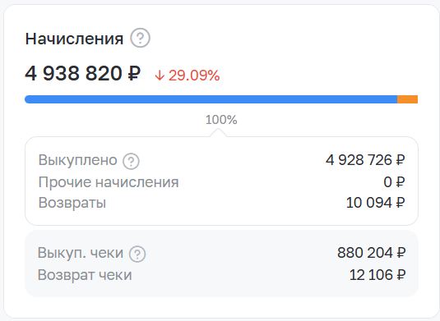Click the Выкуплено value 4 928 726 ₽
440x321 pixels.
tap(365, 160)
